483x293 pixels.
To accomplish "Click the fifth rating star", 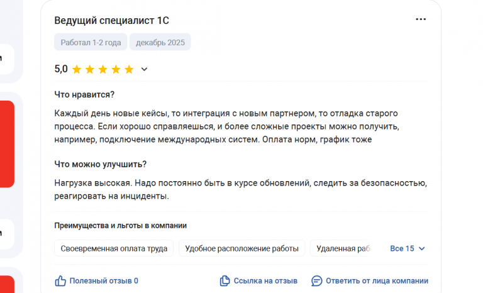I will tap(129, 69).
